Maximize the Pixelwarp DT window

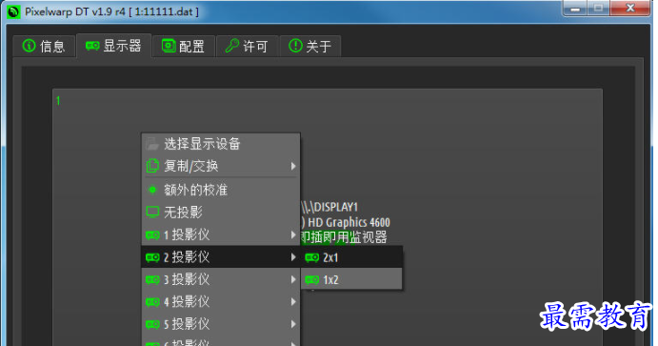coord(599,9)
